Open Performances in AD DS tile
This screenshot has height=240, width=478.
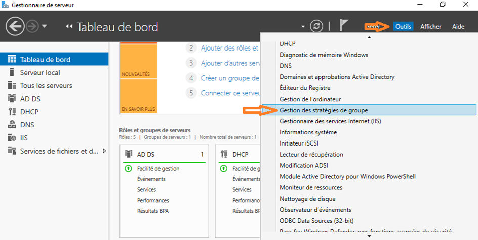tap(153, 200)
